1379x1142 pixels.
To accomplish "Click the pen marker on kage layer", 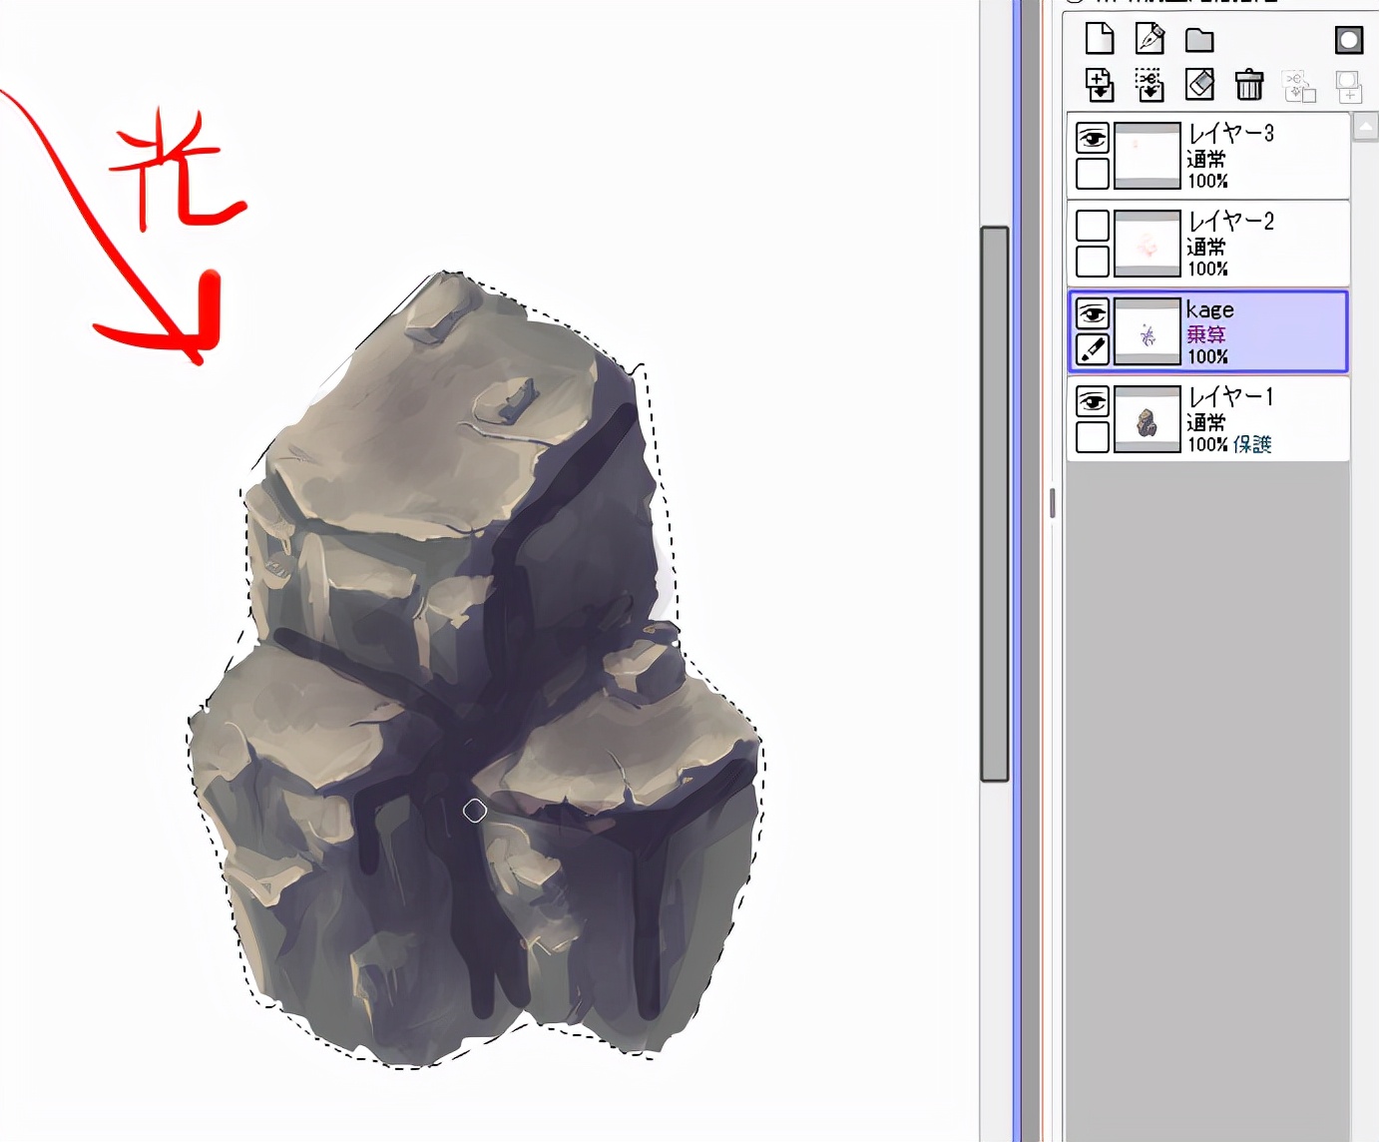I will [1093, 349].
